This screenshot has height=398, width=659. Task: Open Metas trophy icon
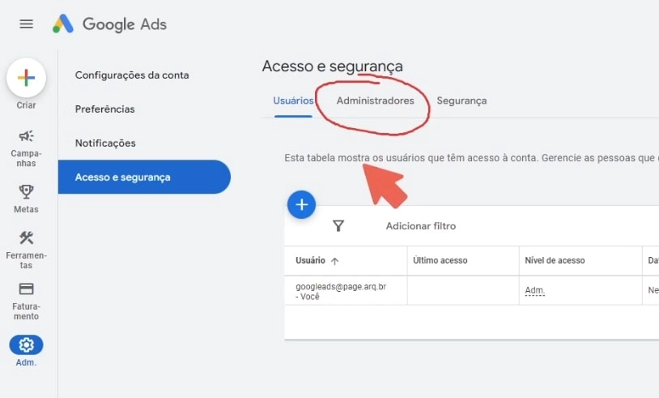tap(26, 192)
